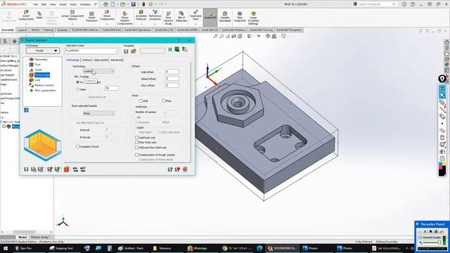Click the pocket preview thumbnail
This screenshot has width=450, height=253.
[42, 145]
